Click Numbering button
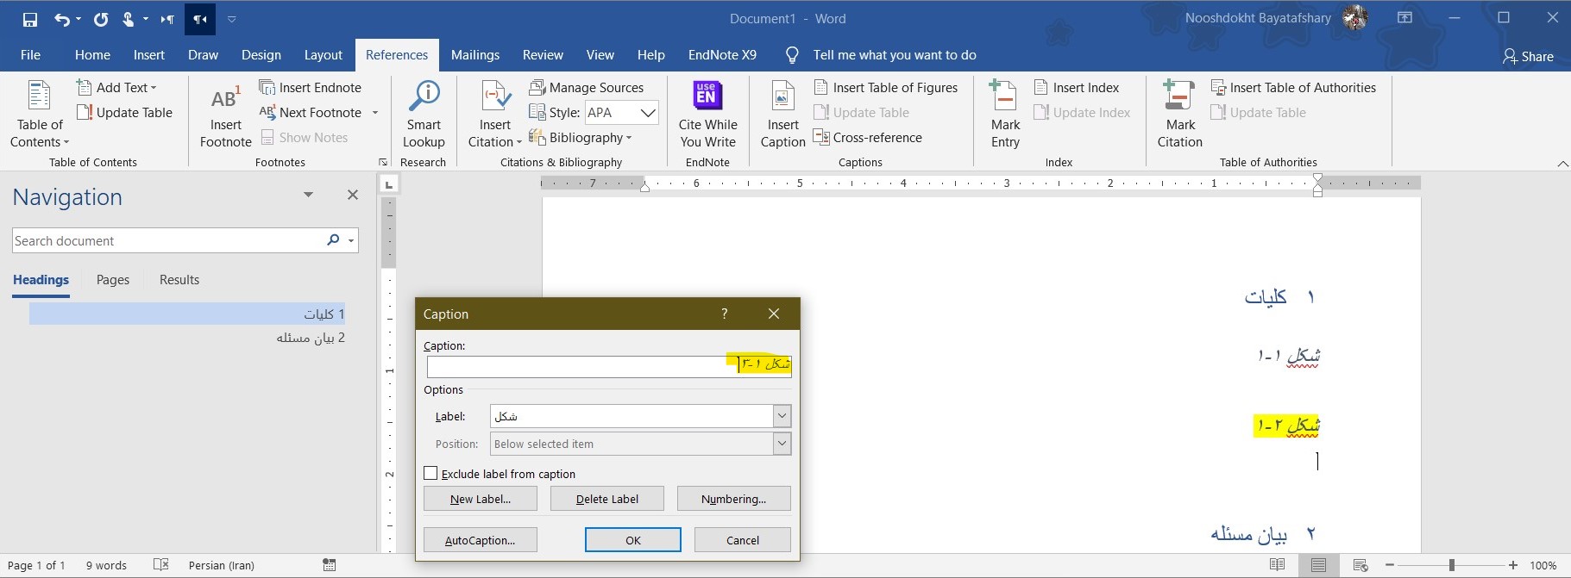Screen dimensions: 1571x578 pos(733,499)
